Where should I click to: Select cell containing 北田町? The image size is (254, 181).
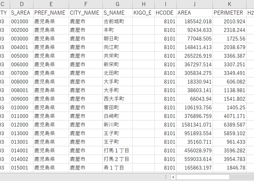point(117,73)
